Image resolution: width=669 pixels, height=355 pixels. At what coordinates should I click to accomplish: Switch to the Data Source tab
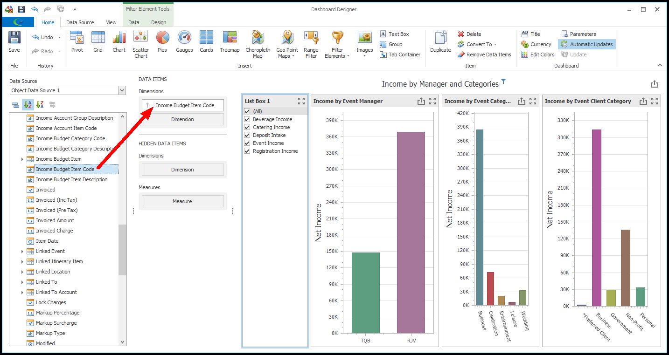tap(80, 22)
